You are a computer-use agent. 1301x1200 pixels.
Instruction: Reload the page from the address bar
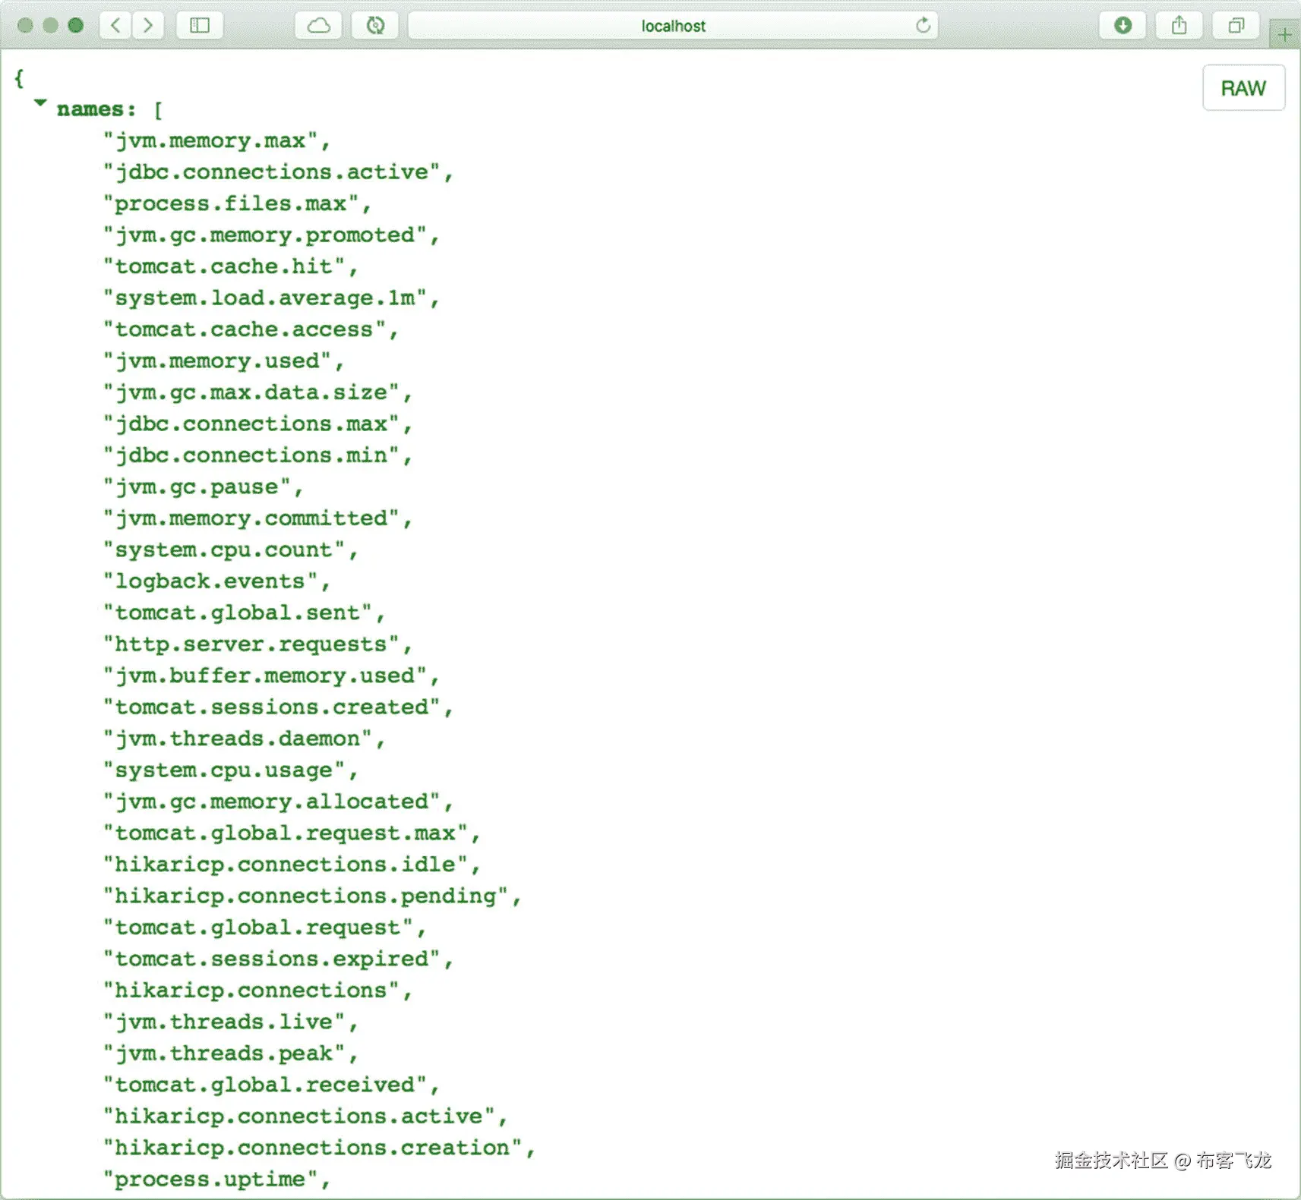coord(924,25)
